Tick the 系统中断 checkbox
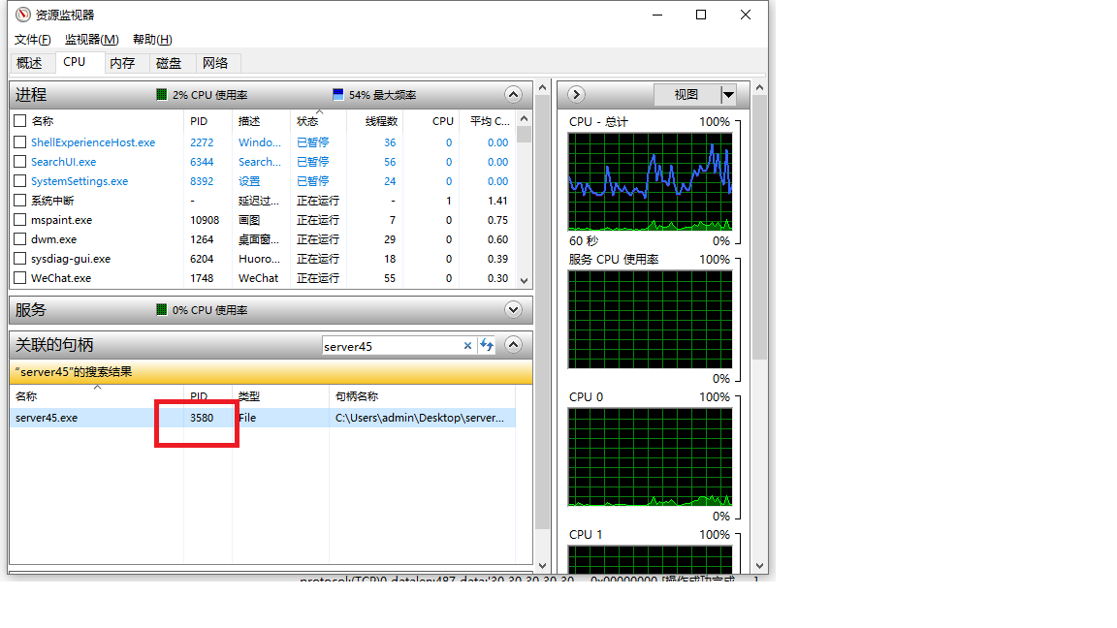 20,200
